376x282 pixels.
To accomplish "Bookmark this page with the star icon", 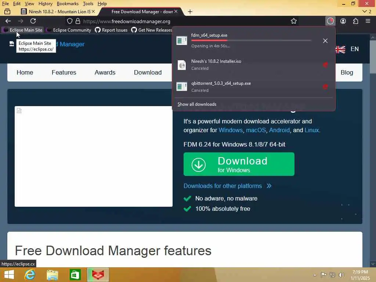I will (293, 21).
